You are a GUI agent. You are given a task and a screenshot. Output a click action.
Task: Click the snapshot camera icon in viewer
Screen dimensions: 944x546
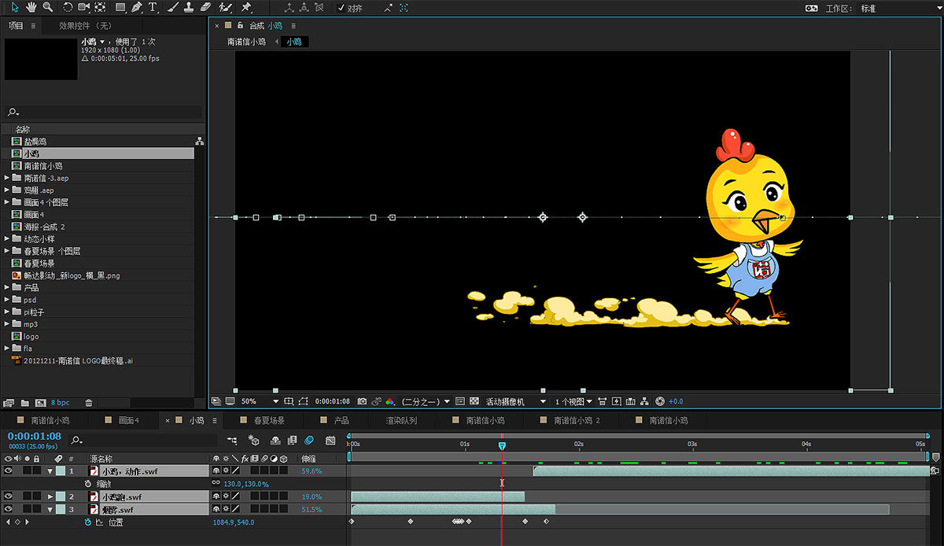[362, 401]
